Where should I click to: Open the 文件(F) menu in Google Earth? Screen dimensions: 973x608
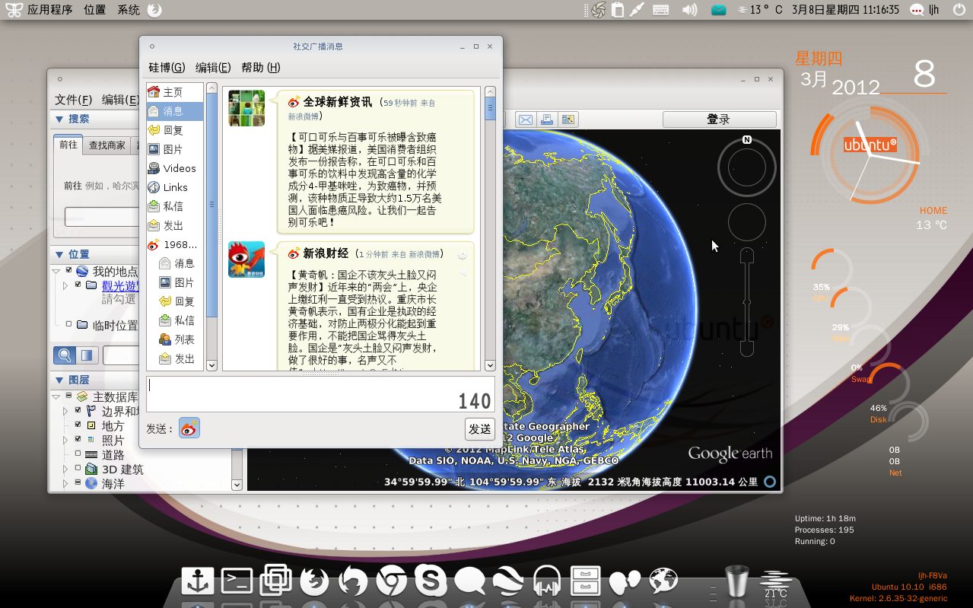click(74, 100)
